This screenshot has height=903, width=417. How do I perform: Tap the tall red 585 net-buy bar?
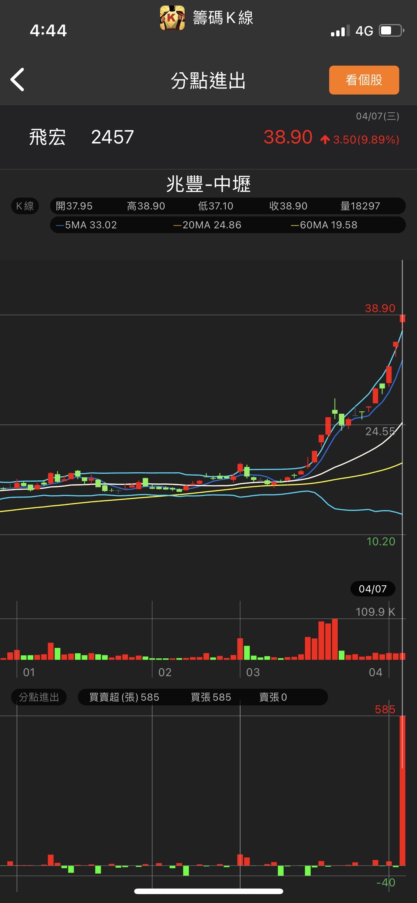pos(402,790)
